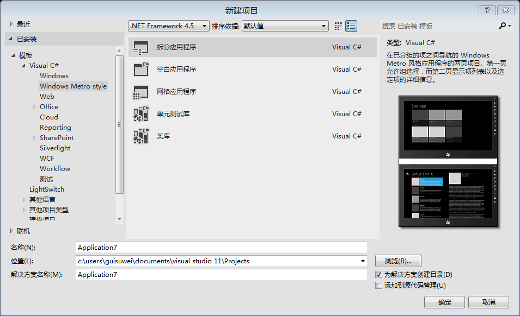Switch to small icons view

point(338,26)
